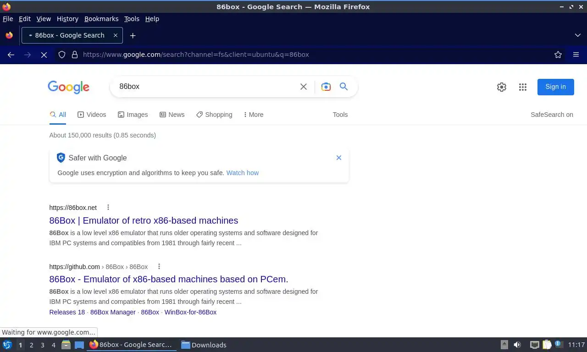Open the Help menu
587x352 pixels.
pyautogui.click(x=152, y=19)
